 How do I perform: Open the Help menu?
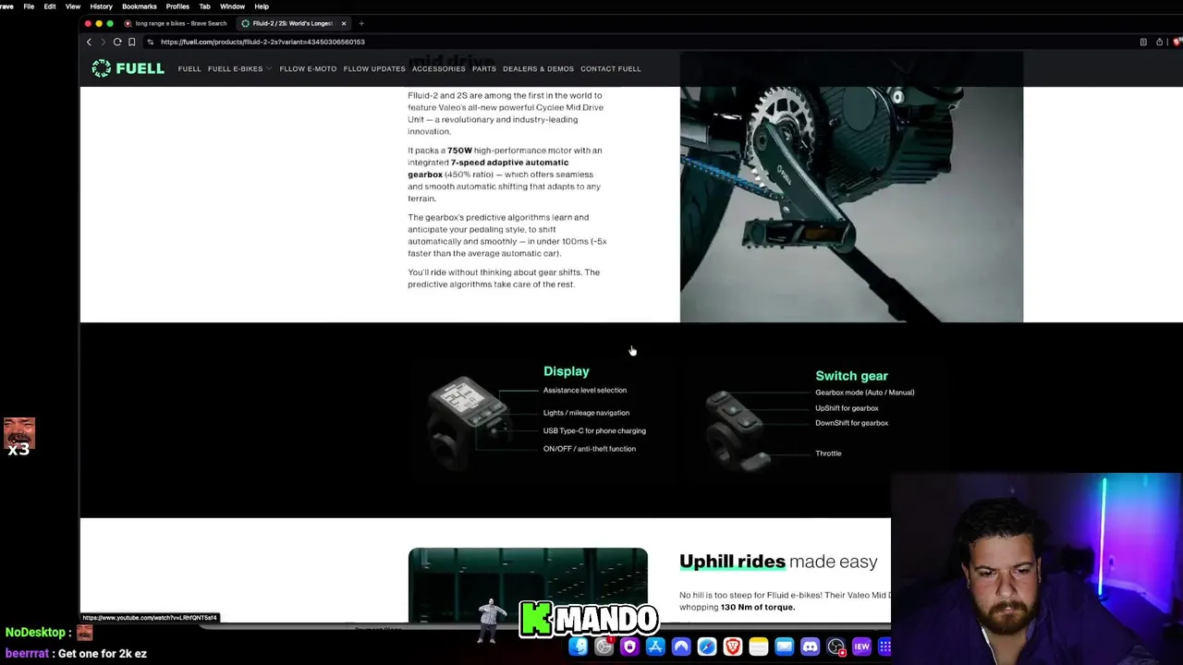click(262, 6)
